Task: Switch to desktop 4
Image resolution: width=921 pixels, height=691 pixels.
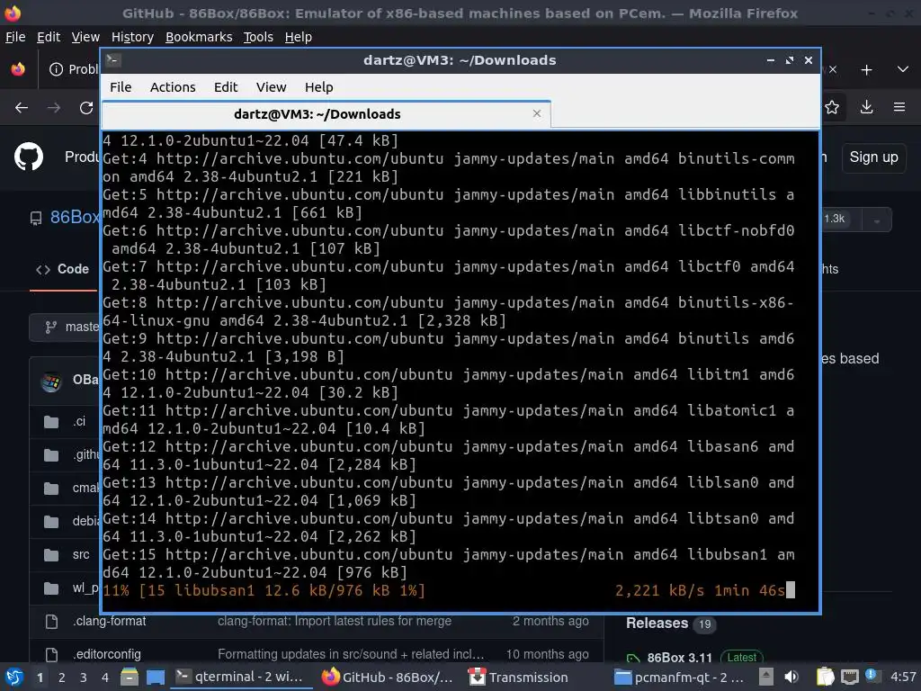Action: tap(105, 678)
